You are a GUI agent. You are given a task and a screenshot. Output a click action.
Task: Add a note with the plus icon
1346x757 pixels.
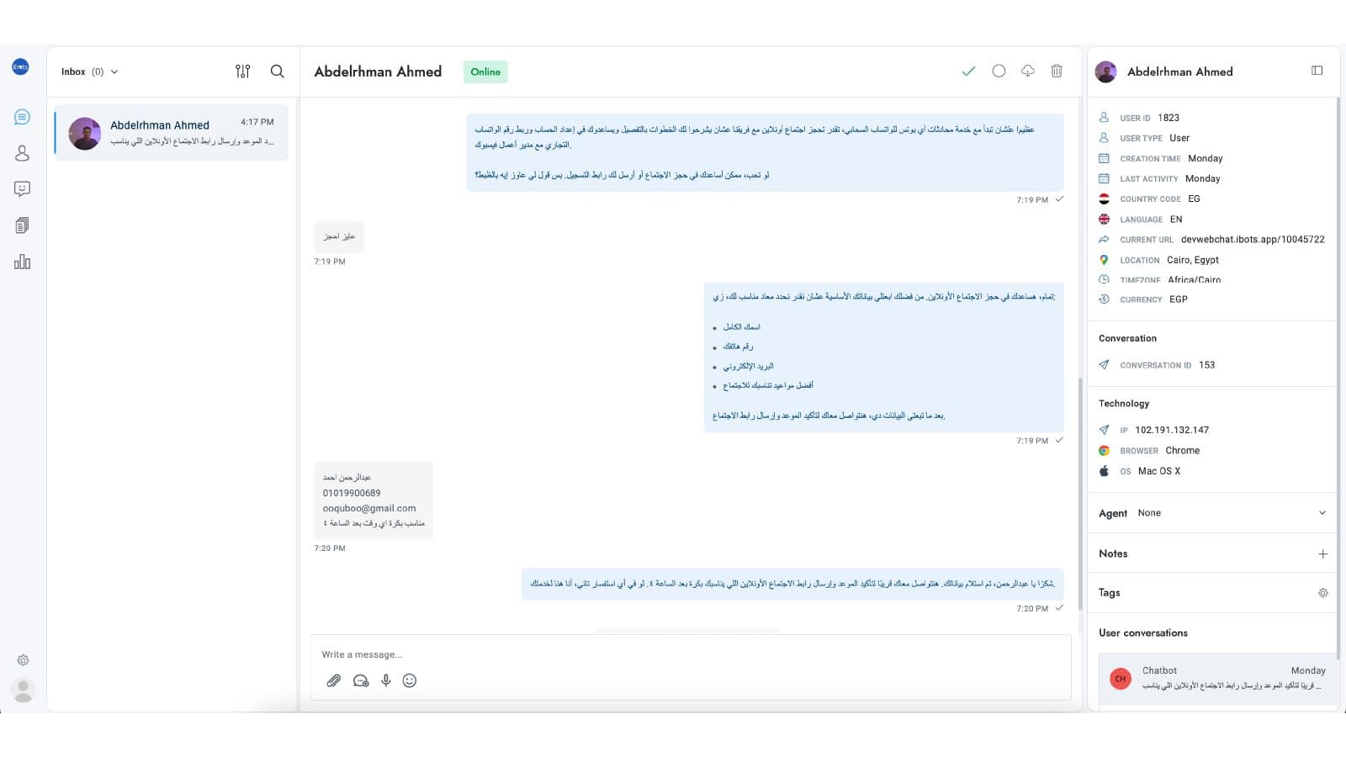[1322, 553]
